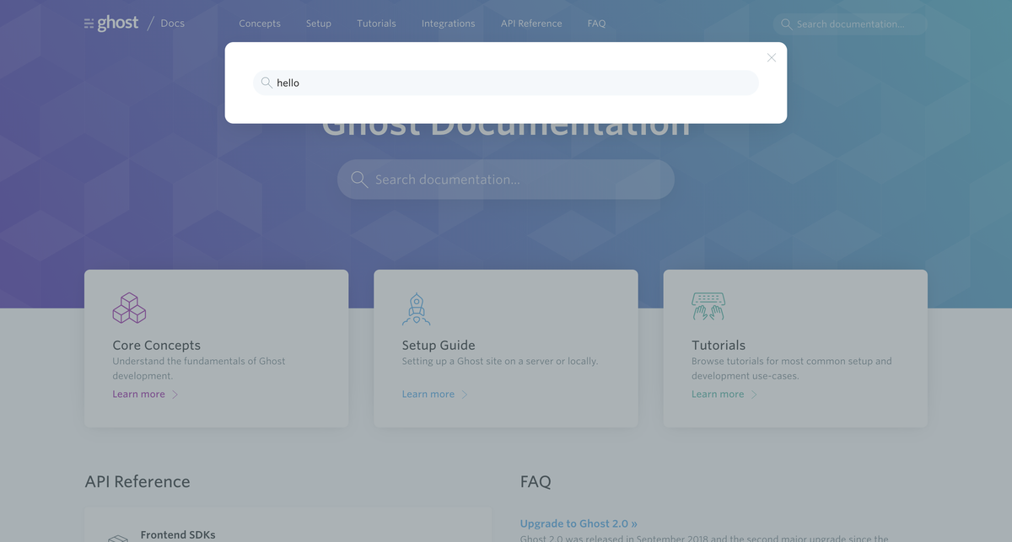Click chevron beside Tutorials Learn more
Viewport: 1012px width, 542px height.
tap(754, 394)
